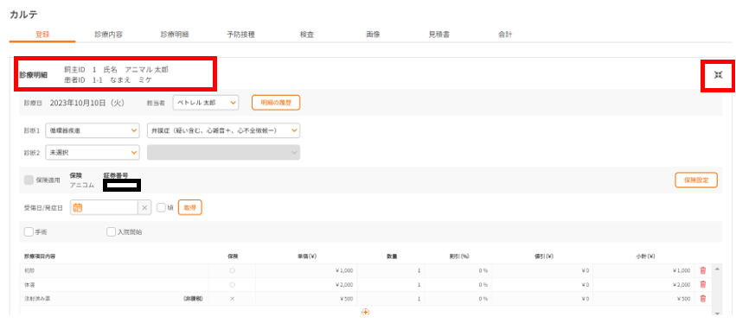Click the アニコム insurance name
Viewport: 736px width, 329px height.
click(81, 185)
